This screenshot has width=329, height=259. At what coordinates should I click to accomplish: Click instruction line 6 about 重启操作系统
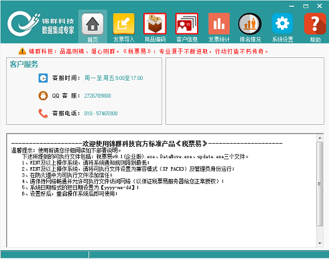tap(69, 193)
